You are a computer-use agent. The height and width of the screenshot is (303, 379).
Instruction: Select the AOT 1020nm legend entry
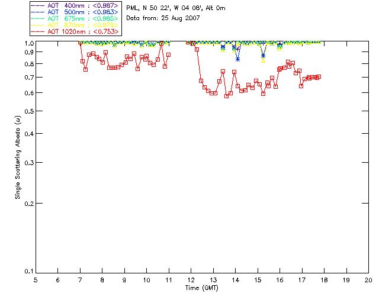[x=75, y=31]
